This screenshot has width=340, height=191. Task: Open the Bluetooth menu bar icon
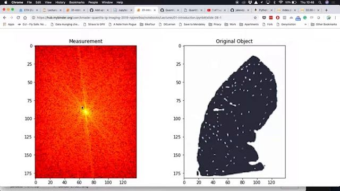coord(274,2)
